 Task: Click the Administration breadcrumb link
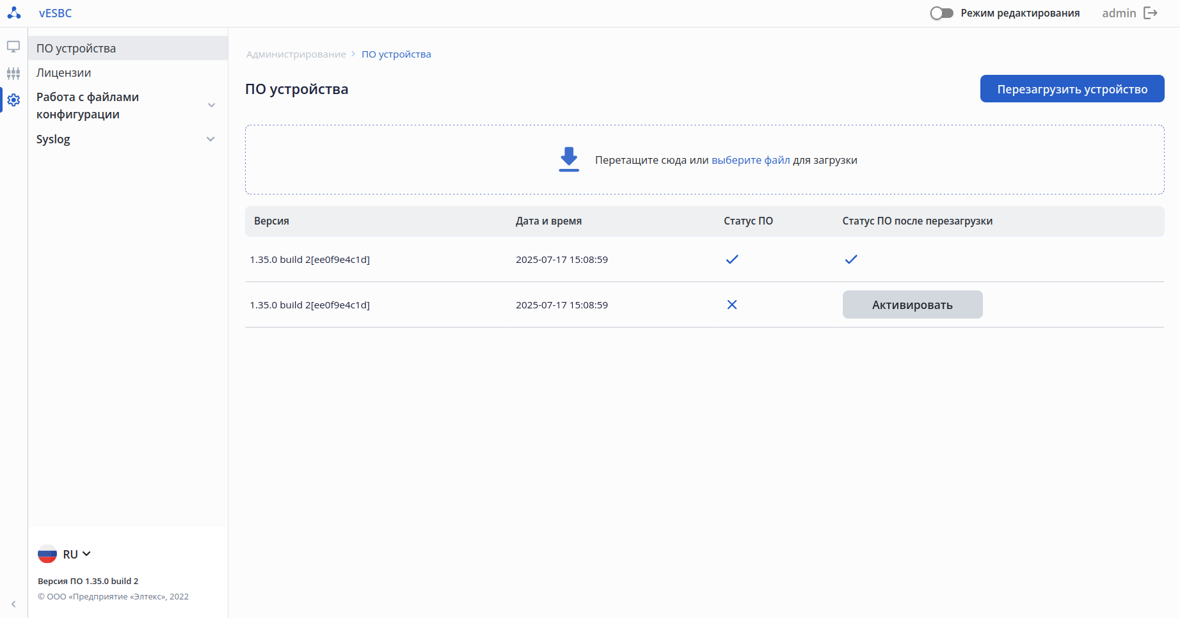(296, 54)
